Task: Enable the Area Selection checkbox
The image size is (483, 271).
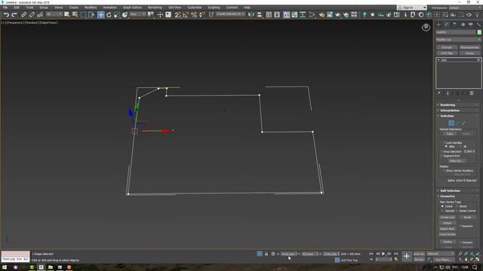Action: tap(442, 151)
